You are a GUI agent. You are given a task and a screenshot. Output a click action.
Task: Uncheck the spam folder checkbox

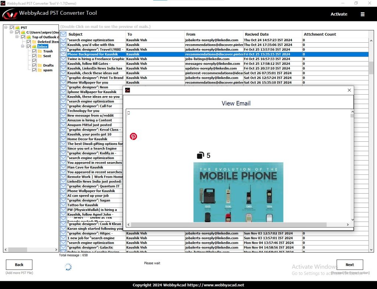click(34, 70)
